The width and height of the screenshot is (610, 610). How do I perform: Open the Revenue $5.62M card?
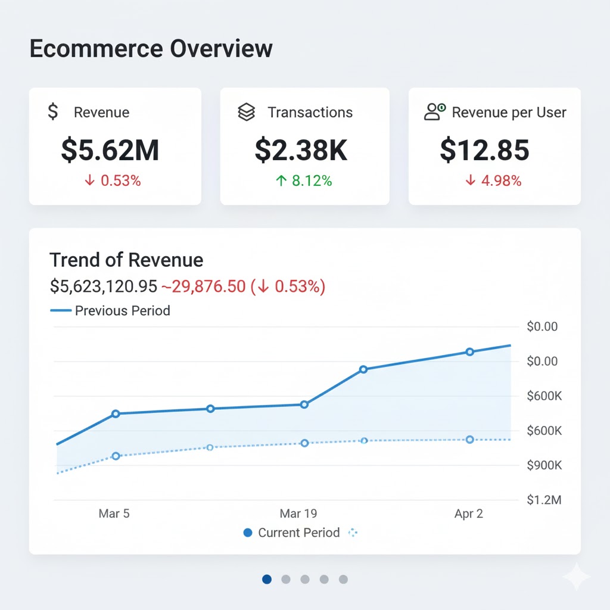coord(115,147)
